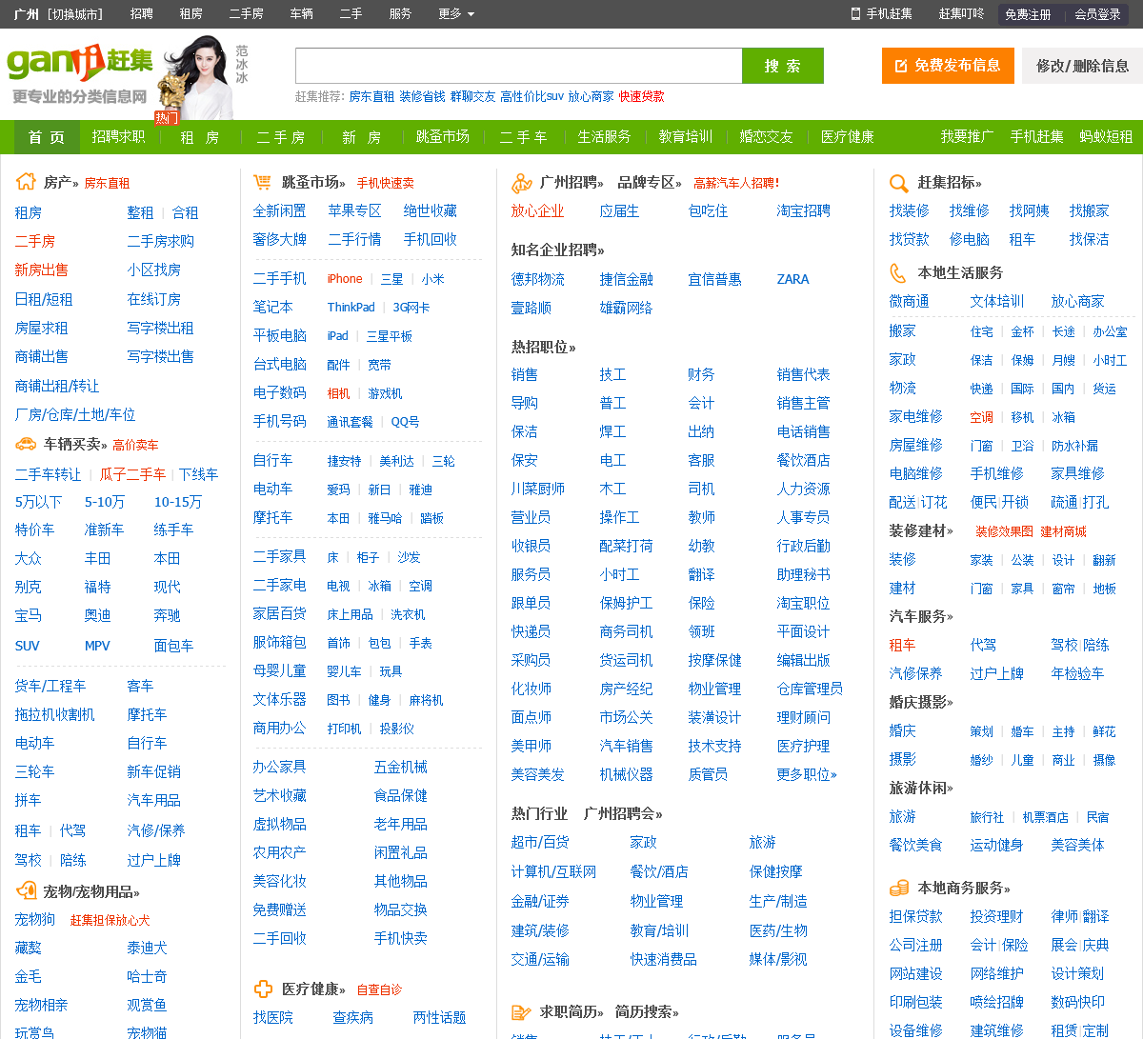Click 会员登录 in top bar

(1097, 14)
